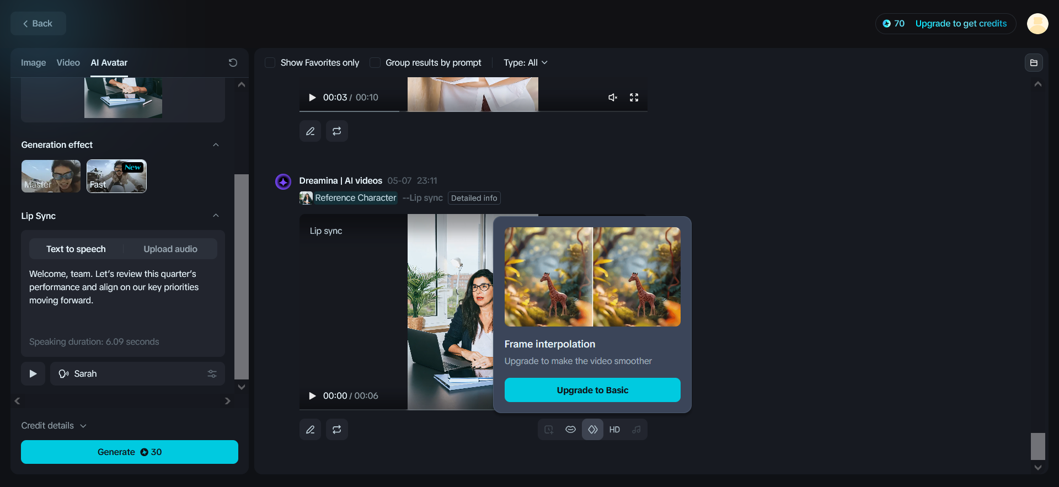The height and width of the screenshot is (487, 1059).
Task: Click the uploaded reference image thumbnail in left panel
Action: coord(123,98)
